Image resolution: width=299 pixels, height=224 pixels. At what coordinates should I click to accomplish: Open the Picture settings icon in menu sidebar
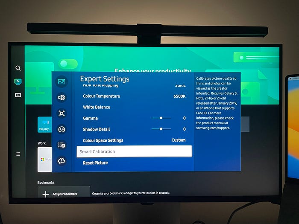[62, 82]
